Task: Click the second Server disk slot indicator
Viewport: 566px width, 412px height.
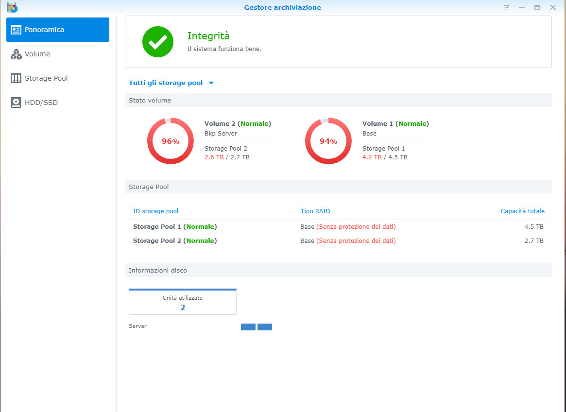Action: pyautogui.click(x=265, y=327)
